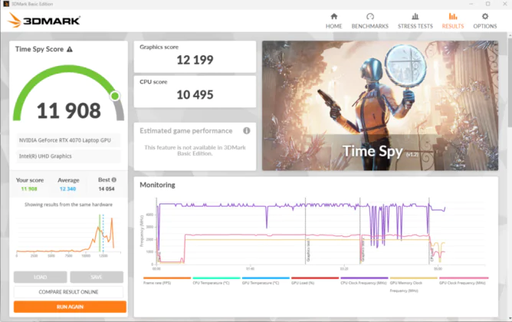The height and width of the screenshot is (322, 512).
Task: Click the Monitoring heading
Action: [157, 185]
